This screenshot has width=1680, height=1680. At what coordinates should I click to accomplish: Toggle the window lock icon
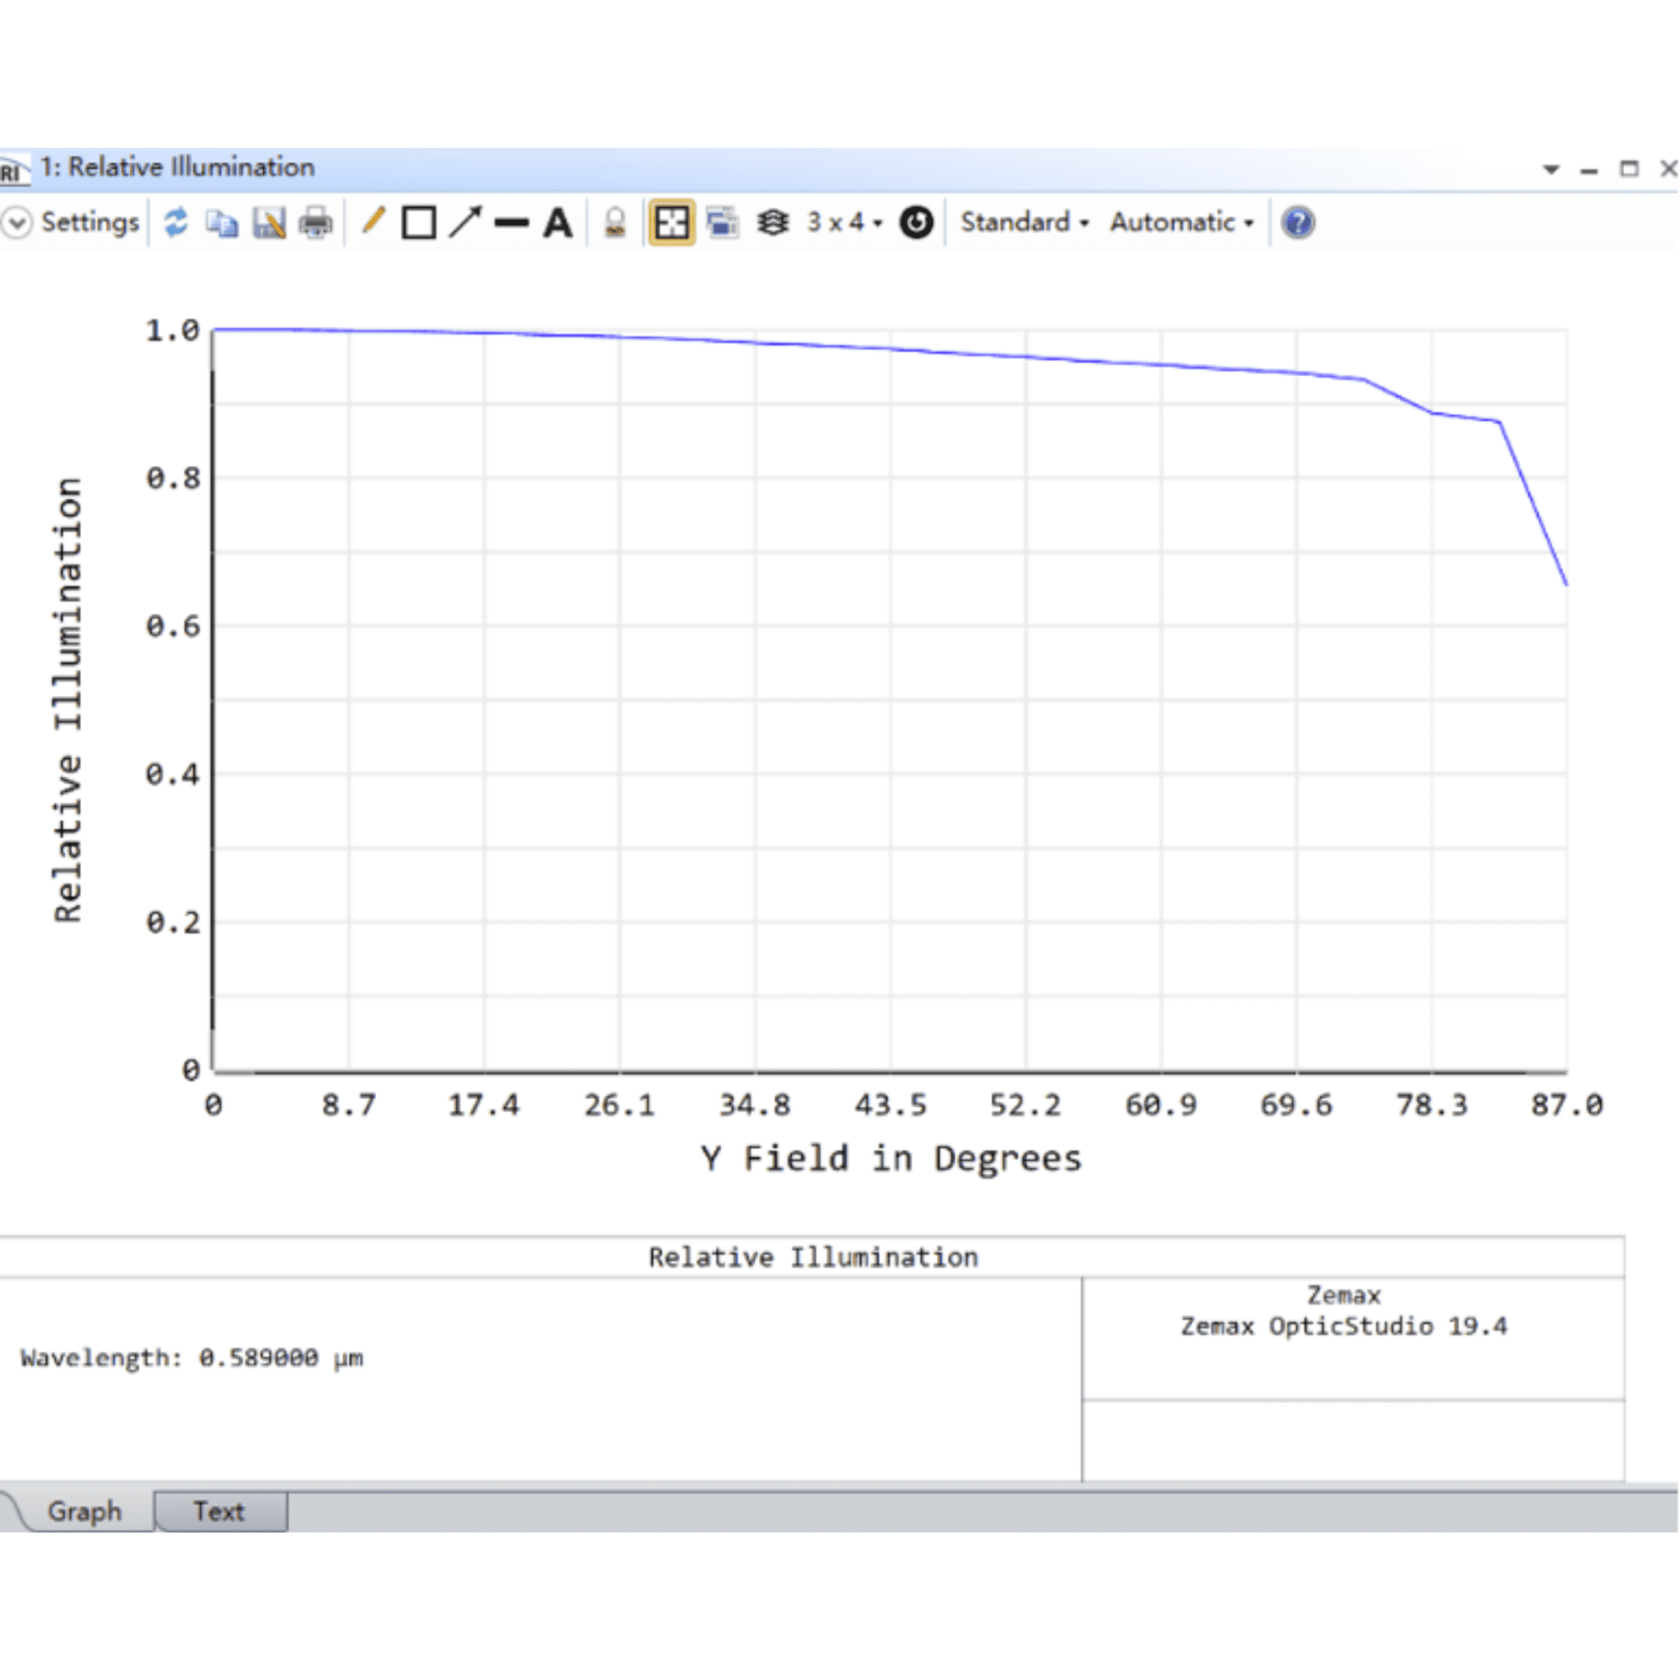(614, 223)
